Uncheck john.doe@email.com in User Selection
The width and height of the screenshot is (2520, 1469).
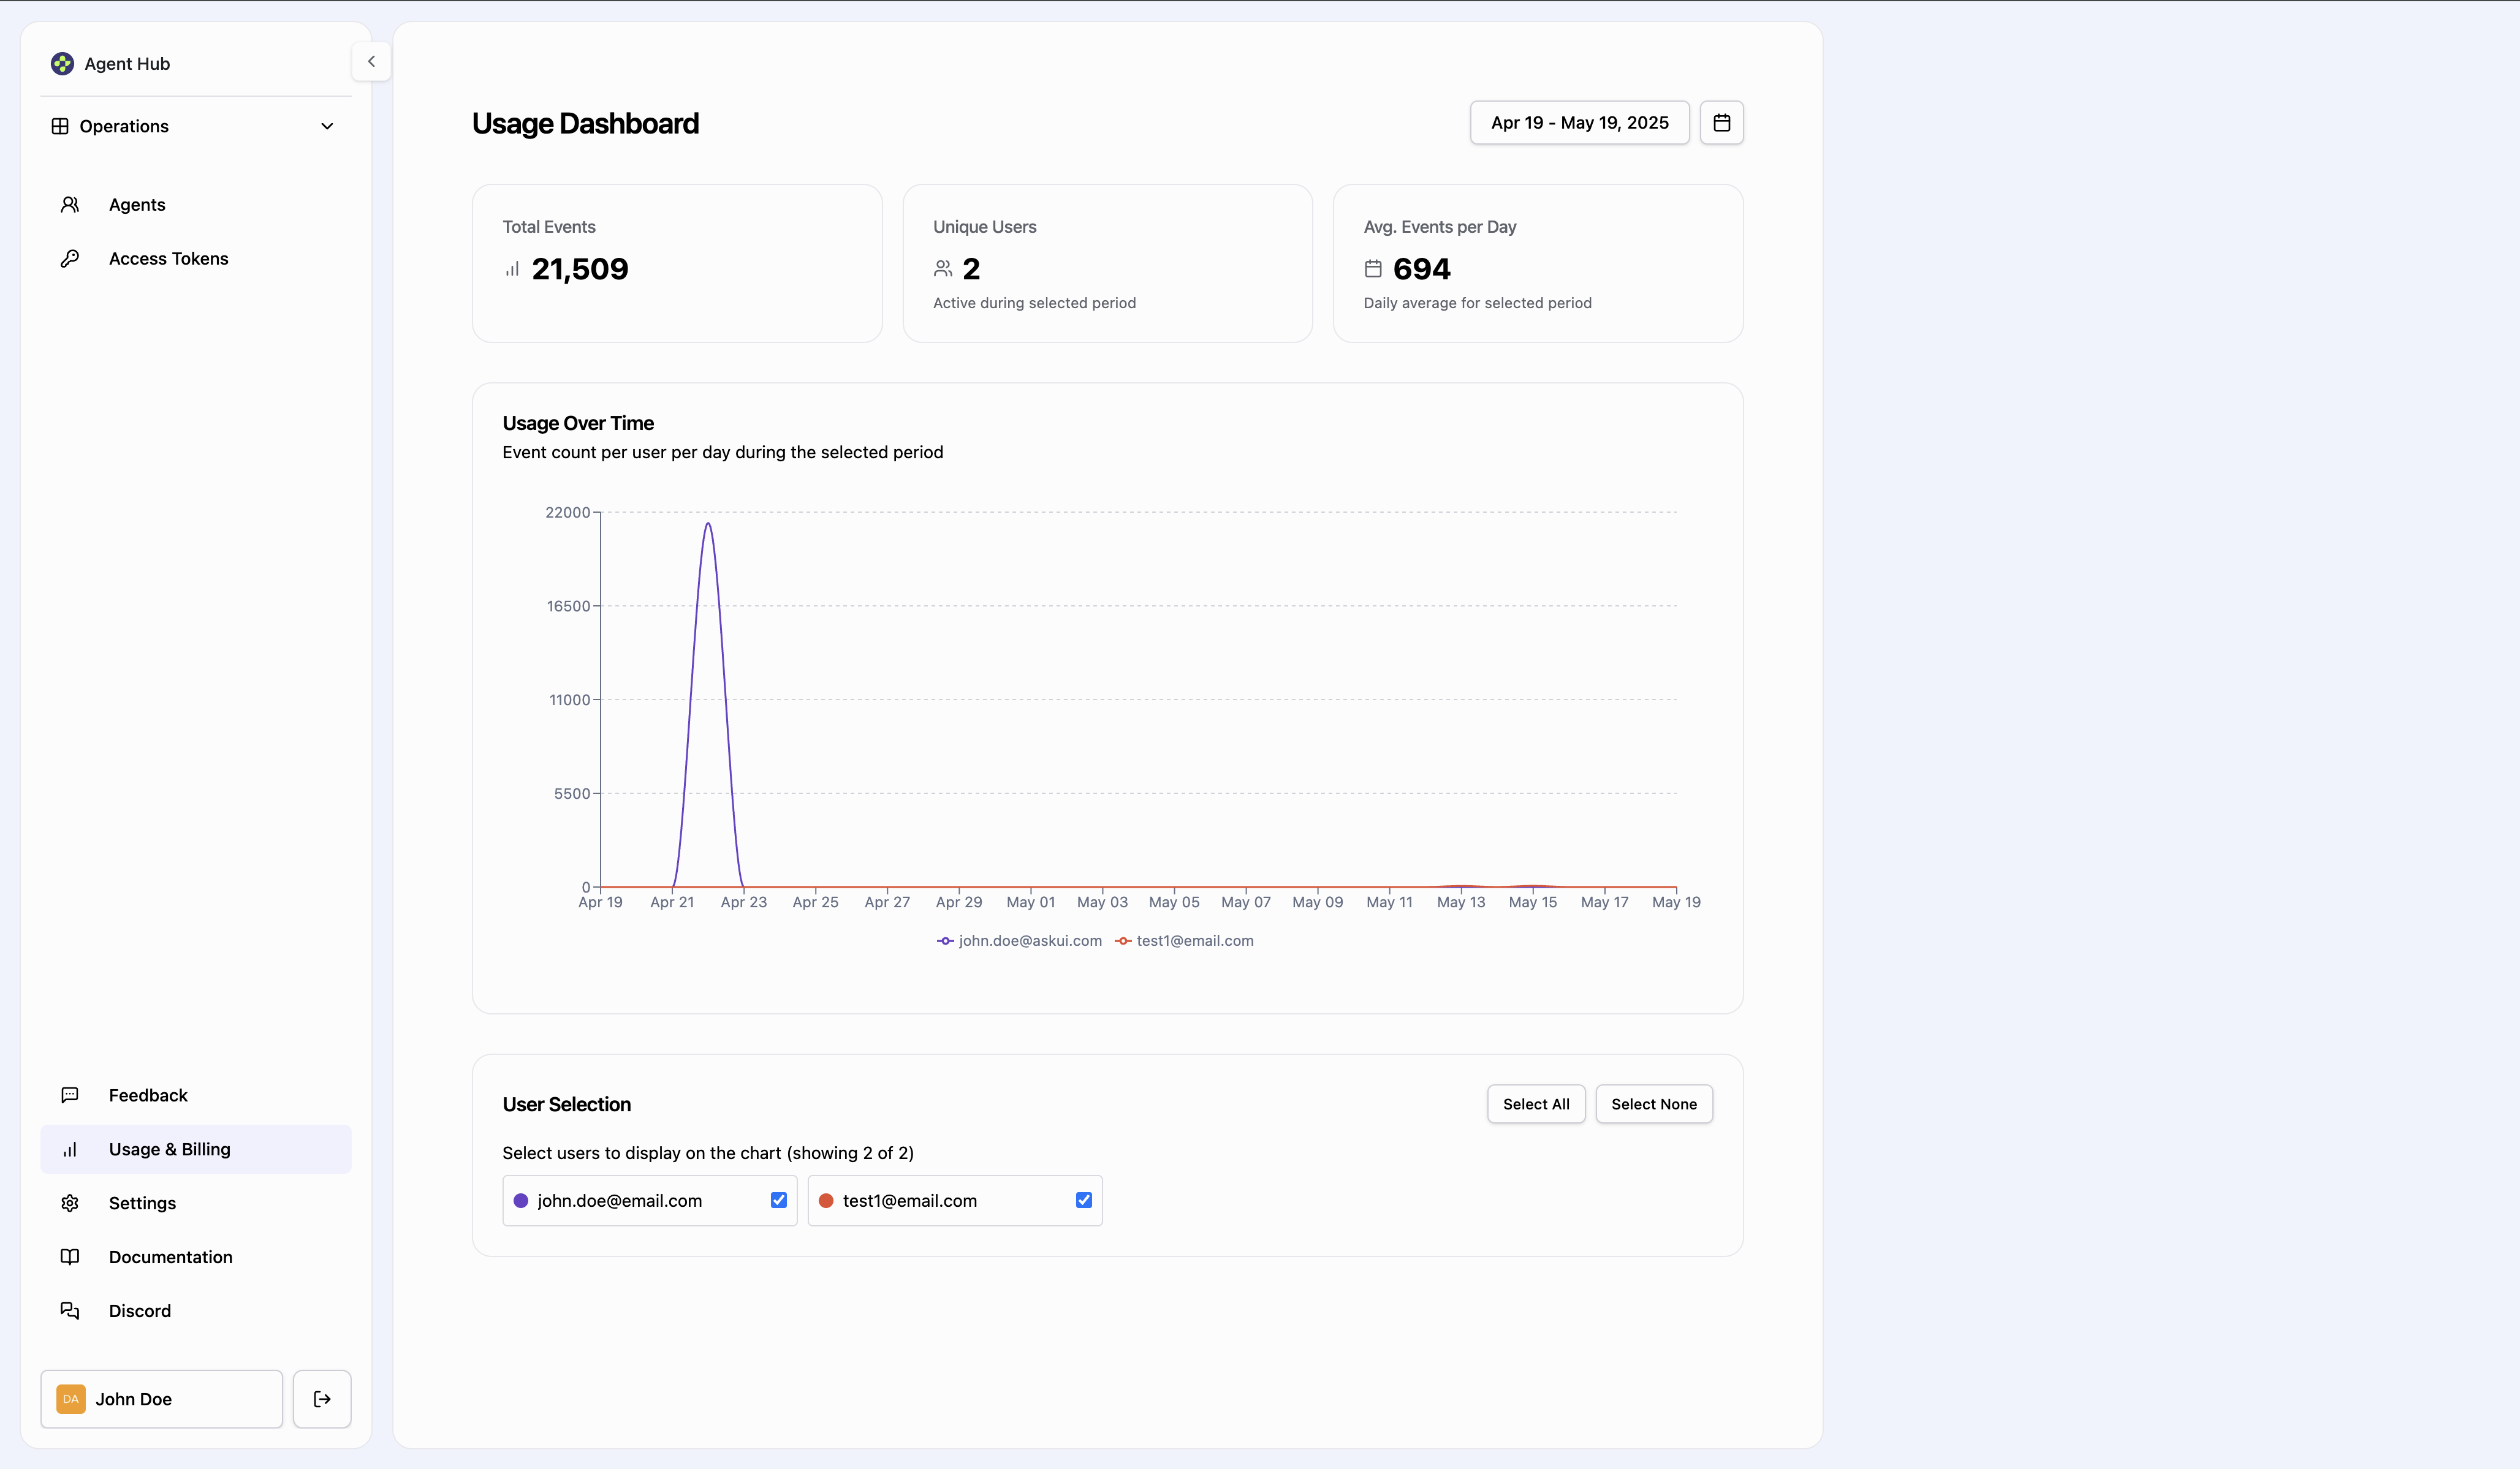pos(779,1200)
